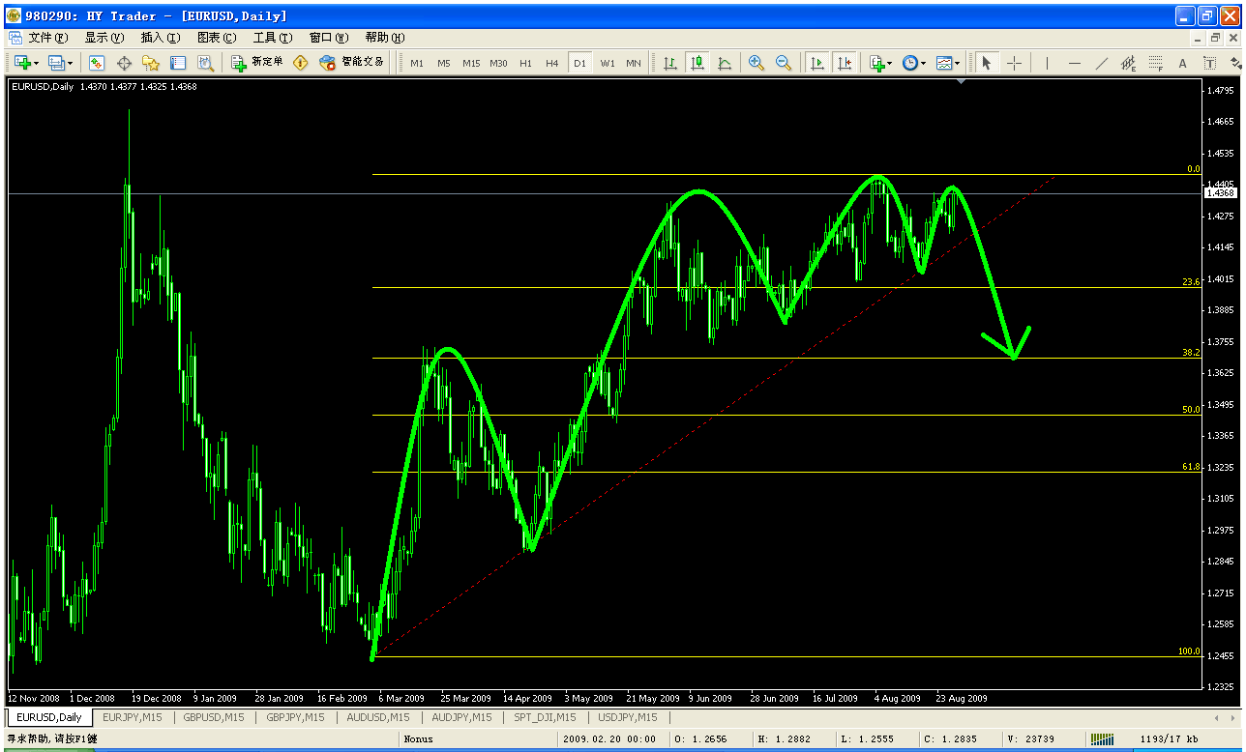Viewport: 1246px width, 752px height.
Task: Select the H4 timeframe
Action: pos(552,63)
